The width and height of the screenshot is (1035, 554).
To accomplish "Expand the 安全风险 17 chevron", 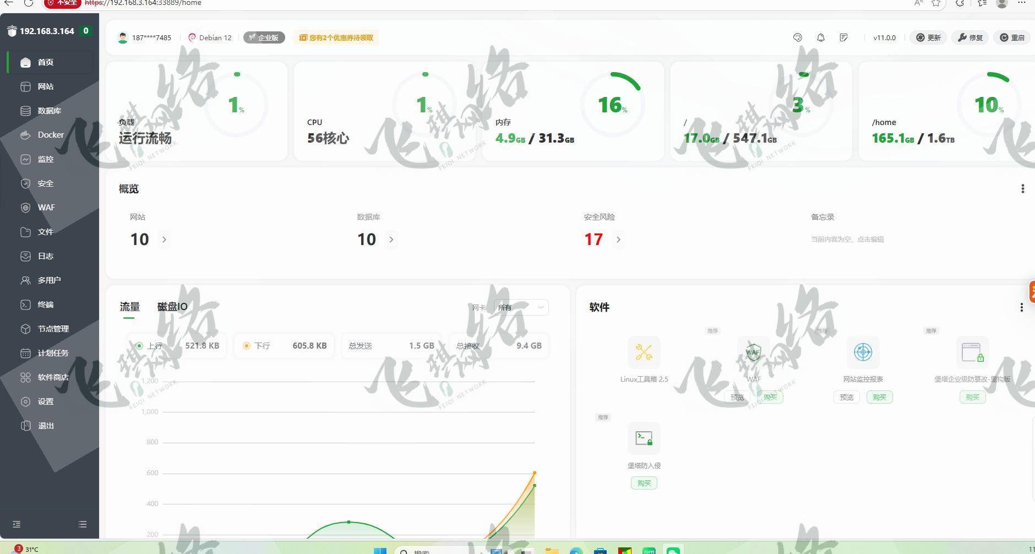I will click(618, 240).
